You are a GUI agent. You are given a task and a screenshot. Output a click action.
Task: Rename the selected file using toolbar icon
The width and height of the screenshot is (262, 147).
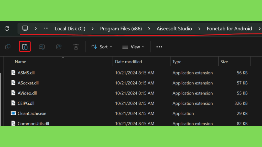pyautogui.click(x=42, y=47)
